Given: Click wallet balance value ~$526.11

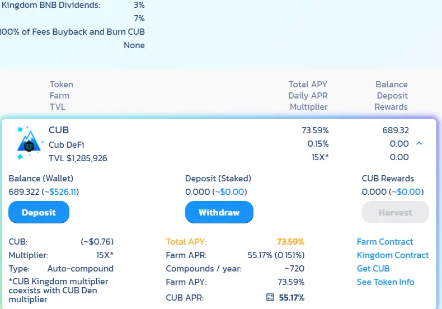Looking at the screenshot, I should click(60, 191).
